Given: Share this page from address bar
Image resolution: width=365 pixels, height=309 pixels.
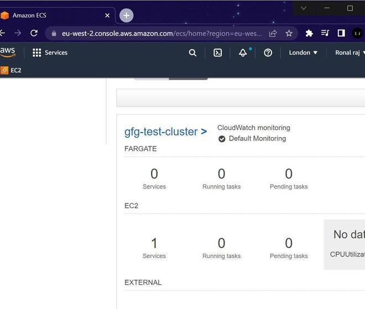Looking at the screenshot, I should click(273, 34).
